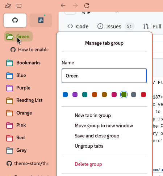Click the Reading List folder icon

click(9, 101)
